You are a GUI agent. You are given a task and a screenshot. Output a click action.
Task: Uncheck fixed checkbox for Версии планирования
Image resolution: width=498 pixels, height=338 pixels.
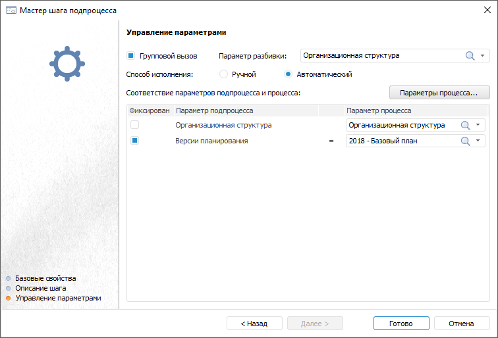[134, 141]
